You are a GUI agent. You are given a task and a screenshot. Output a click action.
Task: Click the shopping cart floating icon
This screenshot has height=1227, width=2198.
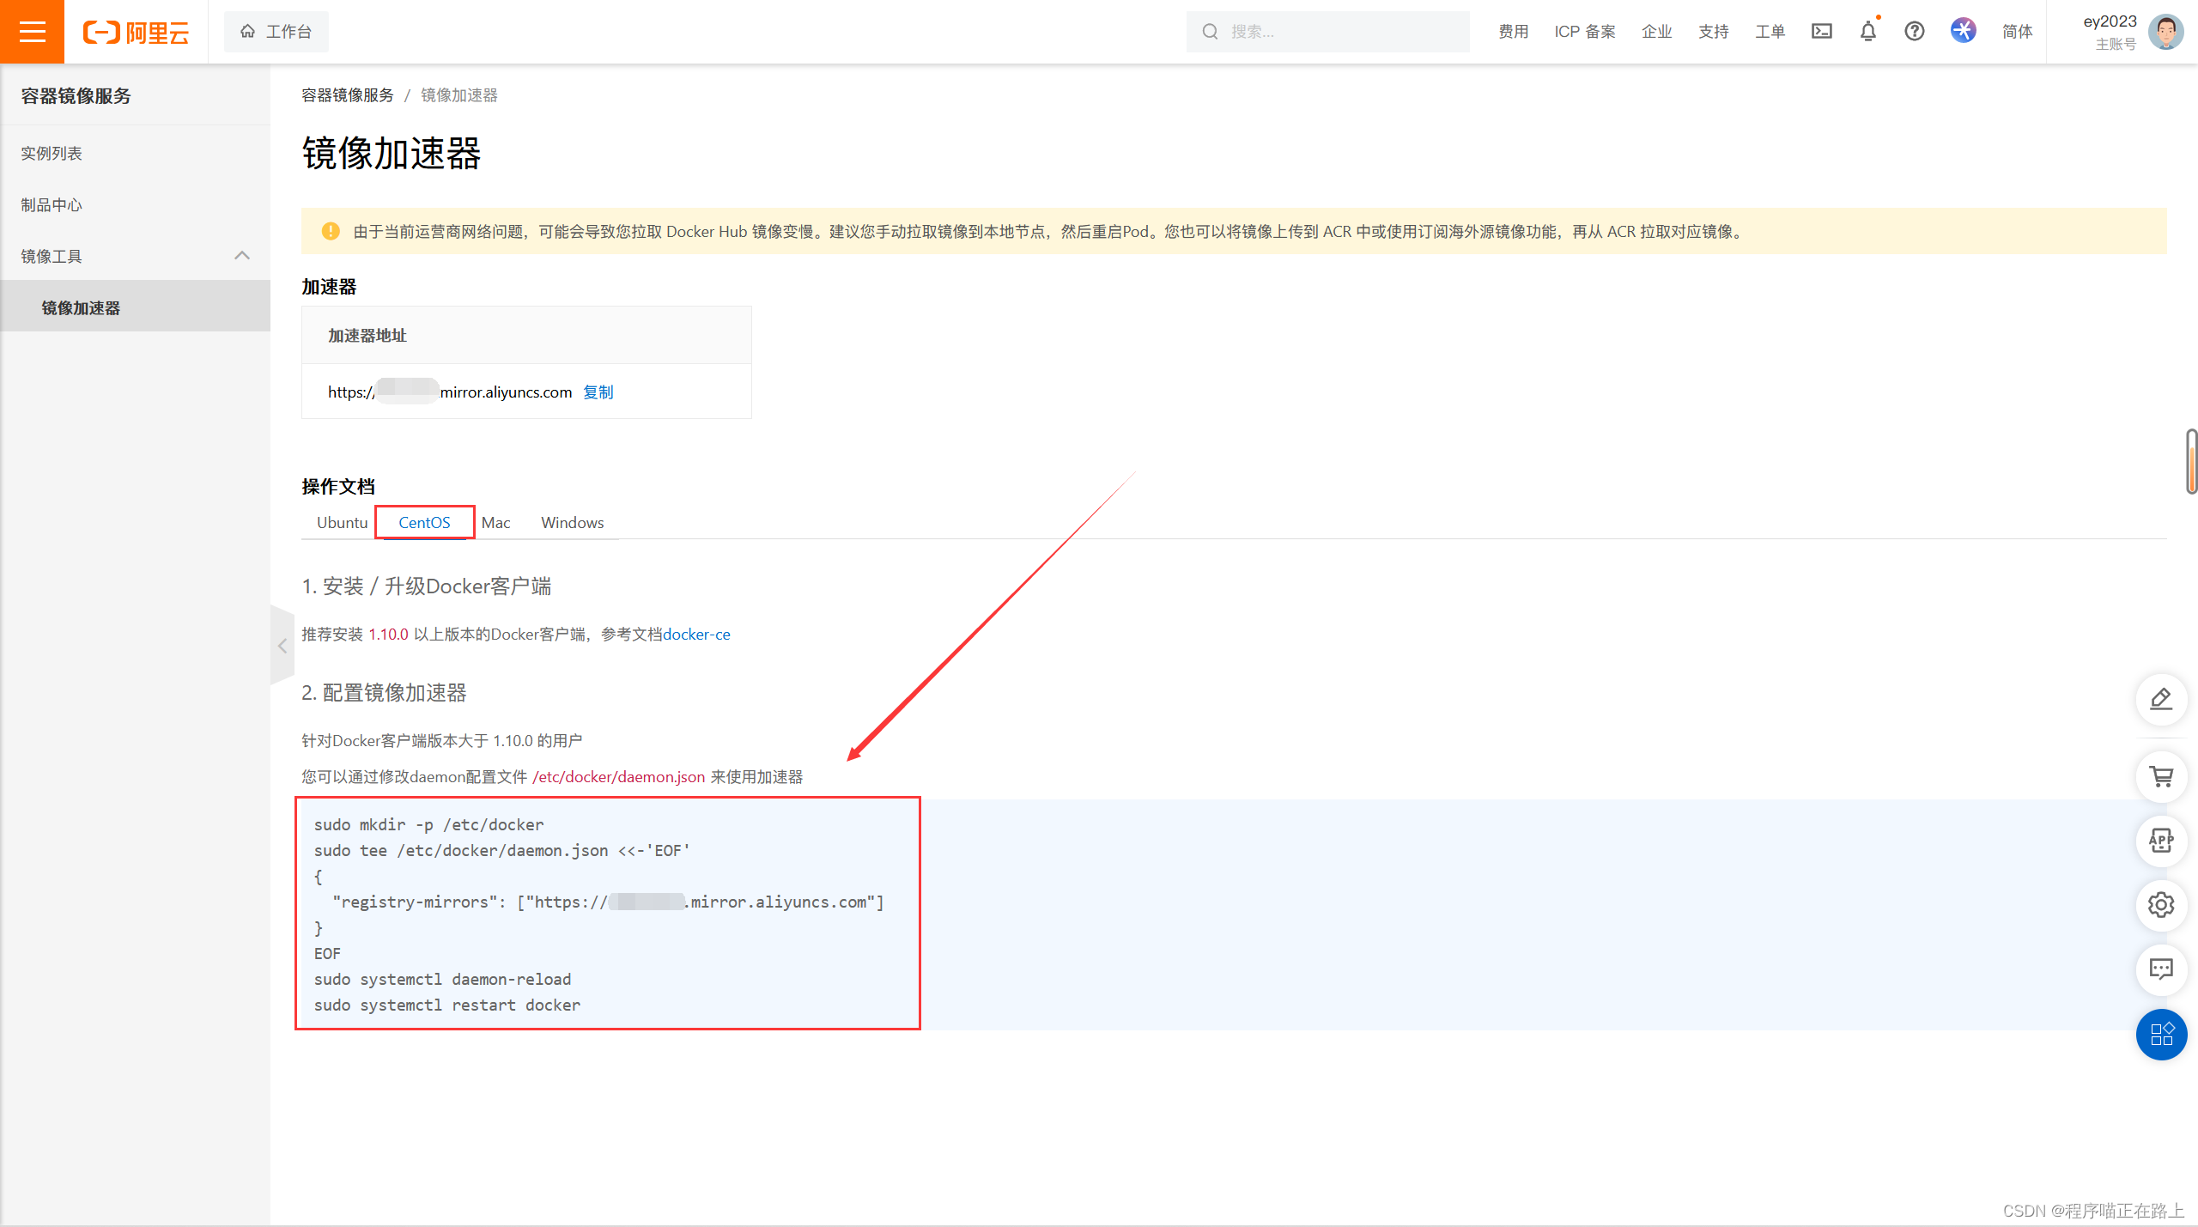(2160, 777)
